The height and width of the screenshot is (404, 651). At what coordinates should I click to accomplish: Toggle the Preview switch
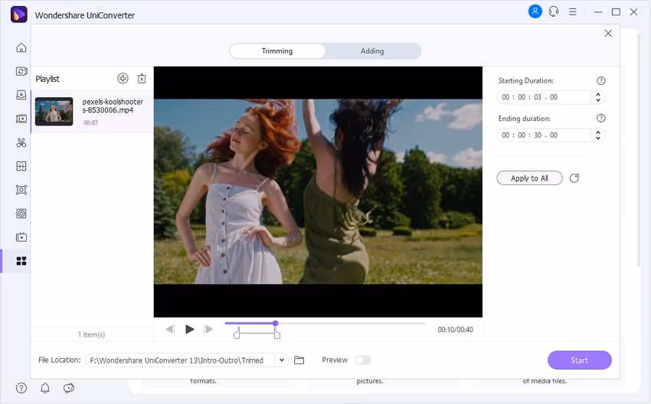tap(363, 360)
